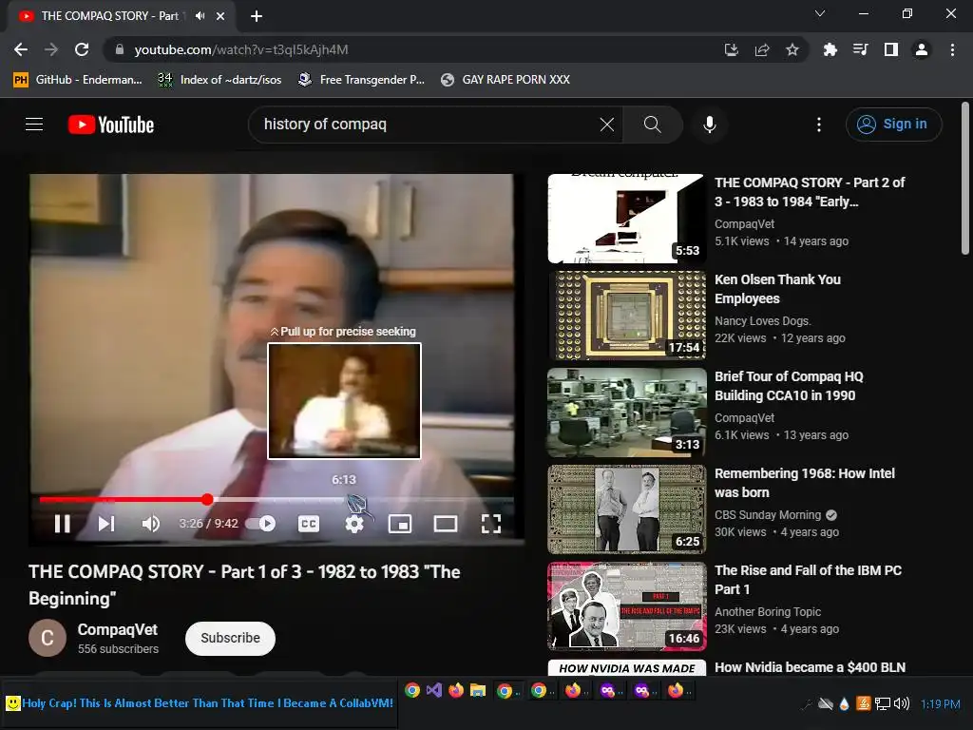Screen dimensions: 973x730
Task: Click the taskbar clock 1:19 PM
Action: 940,704
